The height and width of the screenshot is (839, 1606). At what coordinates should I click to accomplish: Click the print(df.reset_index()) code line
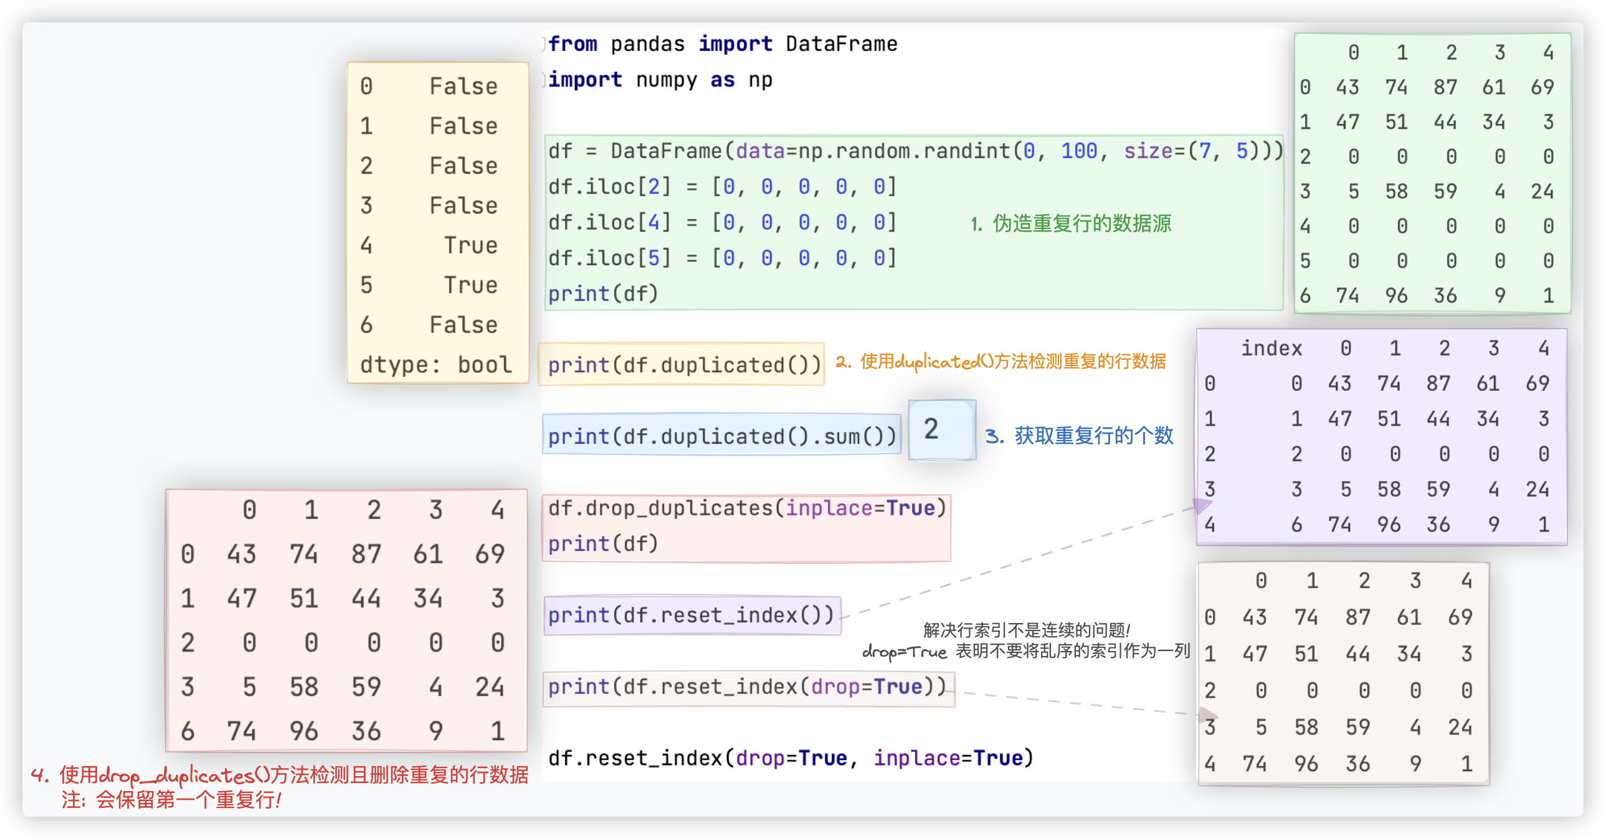(x=691, y=616)
